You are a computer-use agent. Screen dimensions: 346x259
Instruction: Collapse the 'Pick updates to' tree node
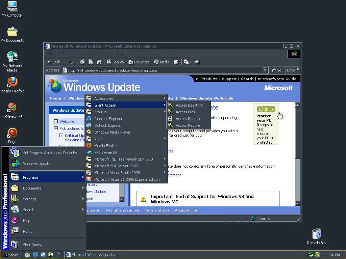pos(56,128)
